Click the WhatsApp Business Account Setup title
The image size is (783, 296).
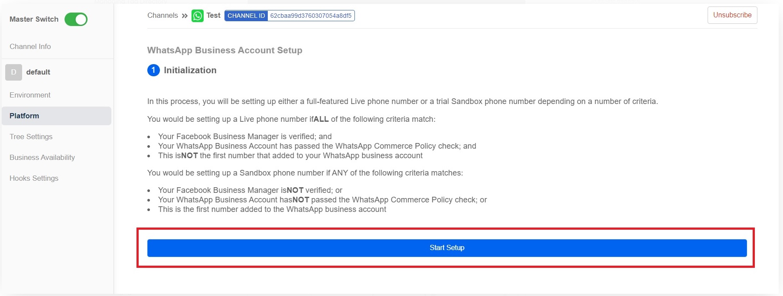coord(224,50)
